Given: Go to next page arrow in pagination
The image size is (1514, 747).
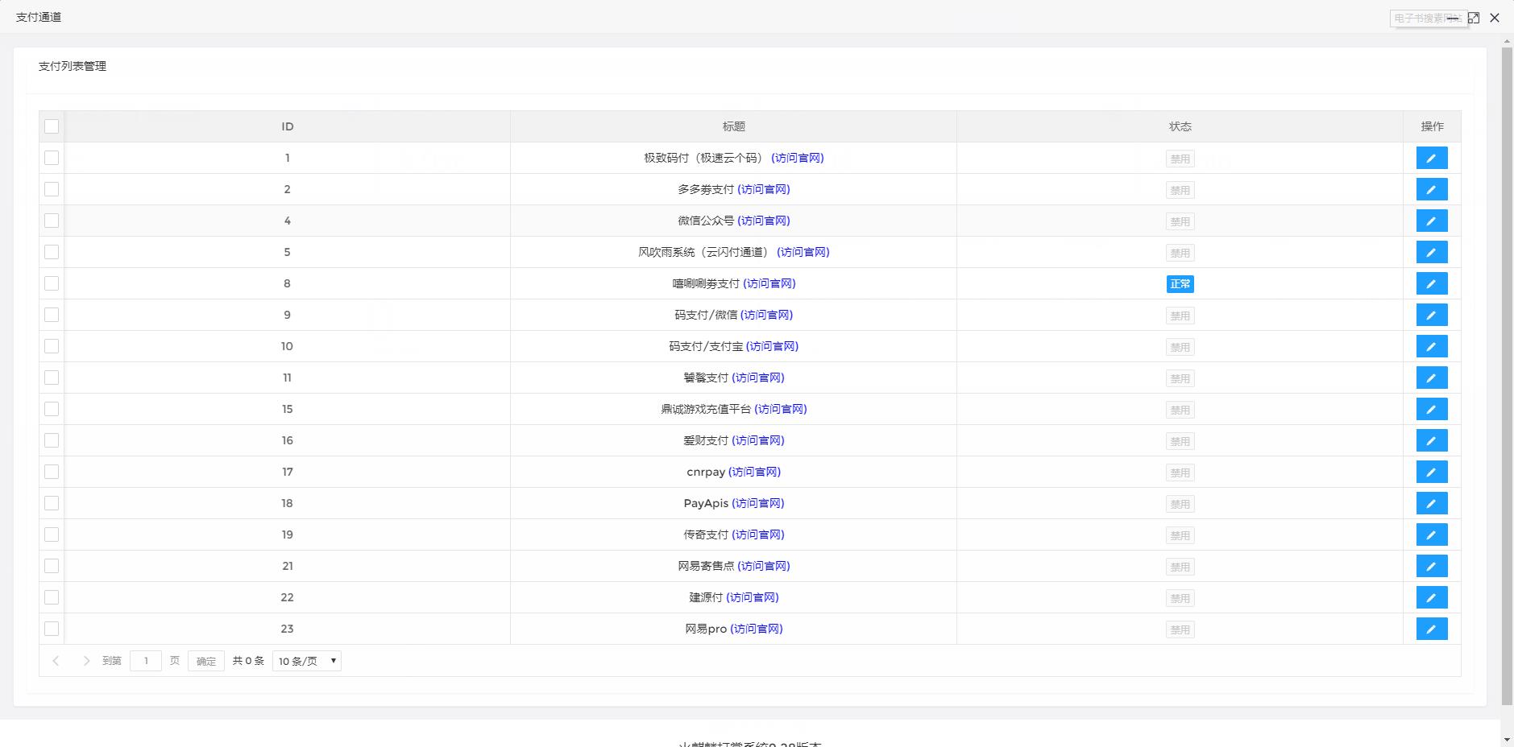Looking at the screenshot, I should pyautogui.click(x=86, y=661).
